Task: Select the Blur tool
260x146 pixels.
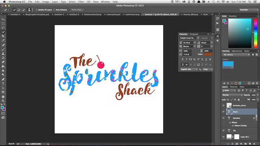Action: click(x=3, y=71)
